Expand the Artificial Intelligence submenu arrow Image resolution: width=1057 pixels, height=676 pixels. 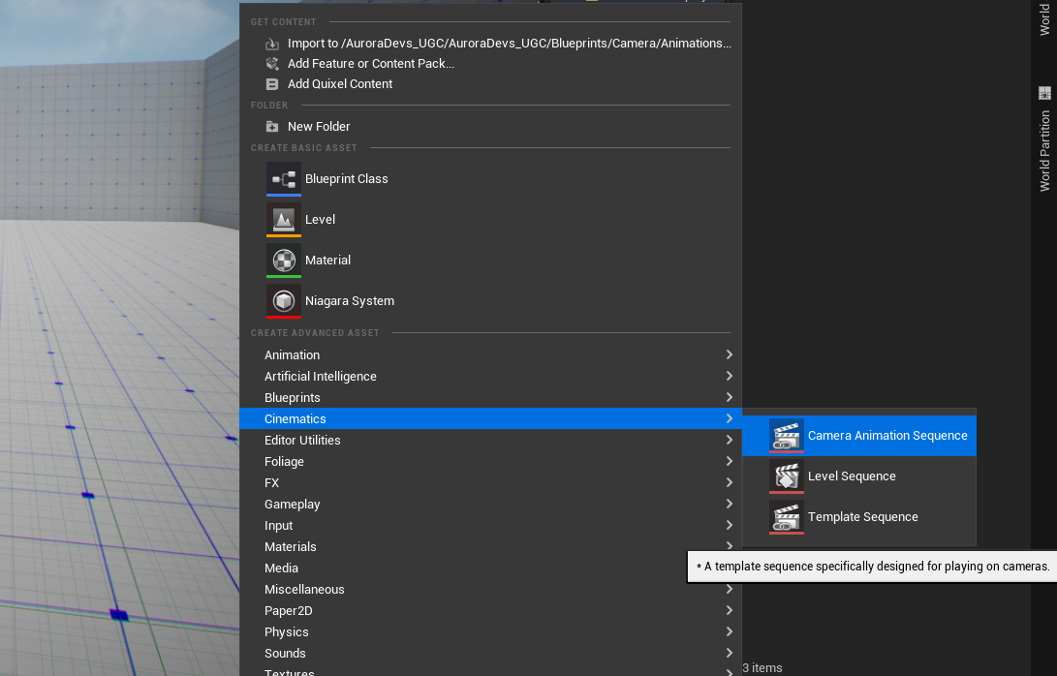coord(729,377)
